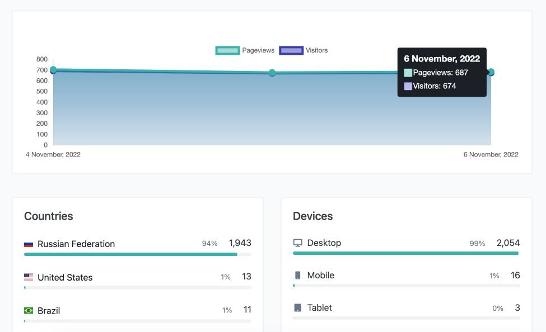Open the Mobile device row
546x332 pixels.
point(320,276)
